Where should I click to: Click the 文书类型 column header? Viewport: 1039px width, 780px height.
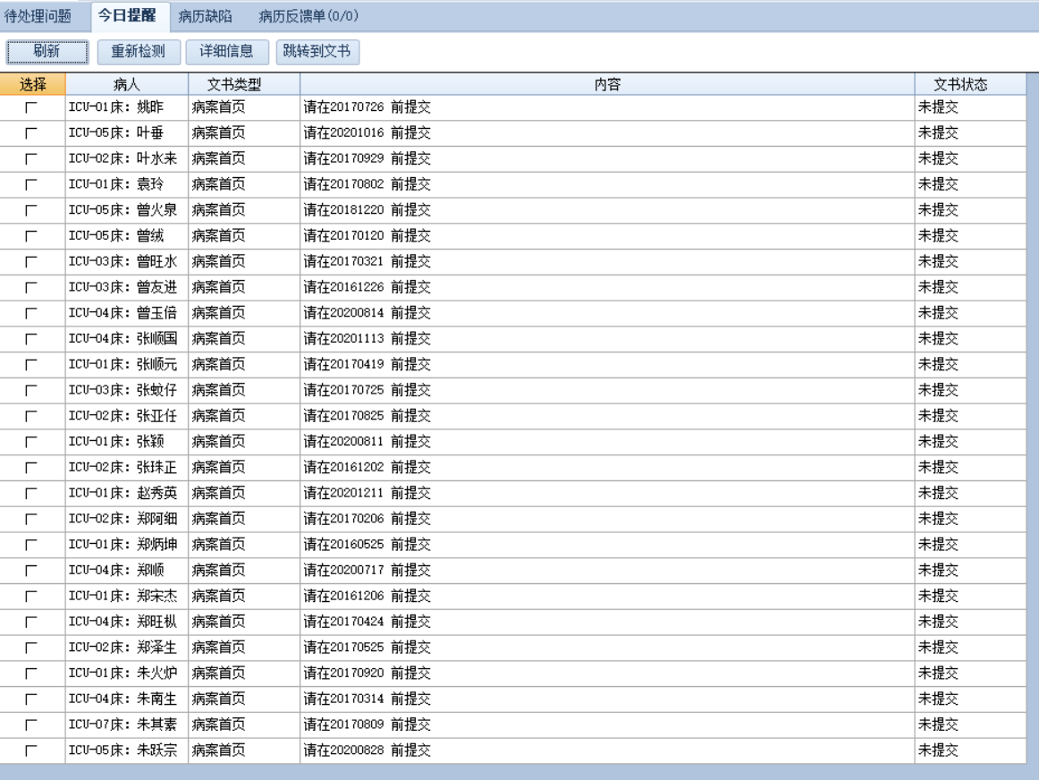point(244,84)
